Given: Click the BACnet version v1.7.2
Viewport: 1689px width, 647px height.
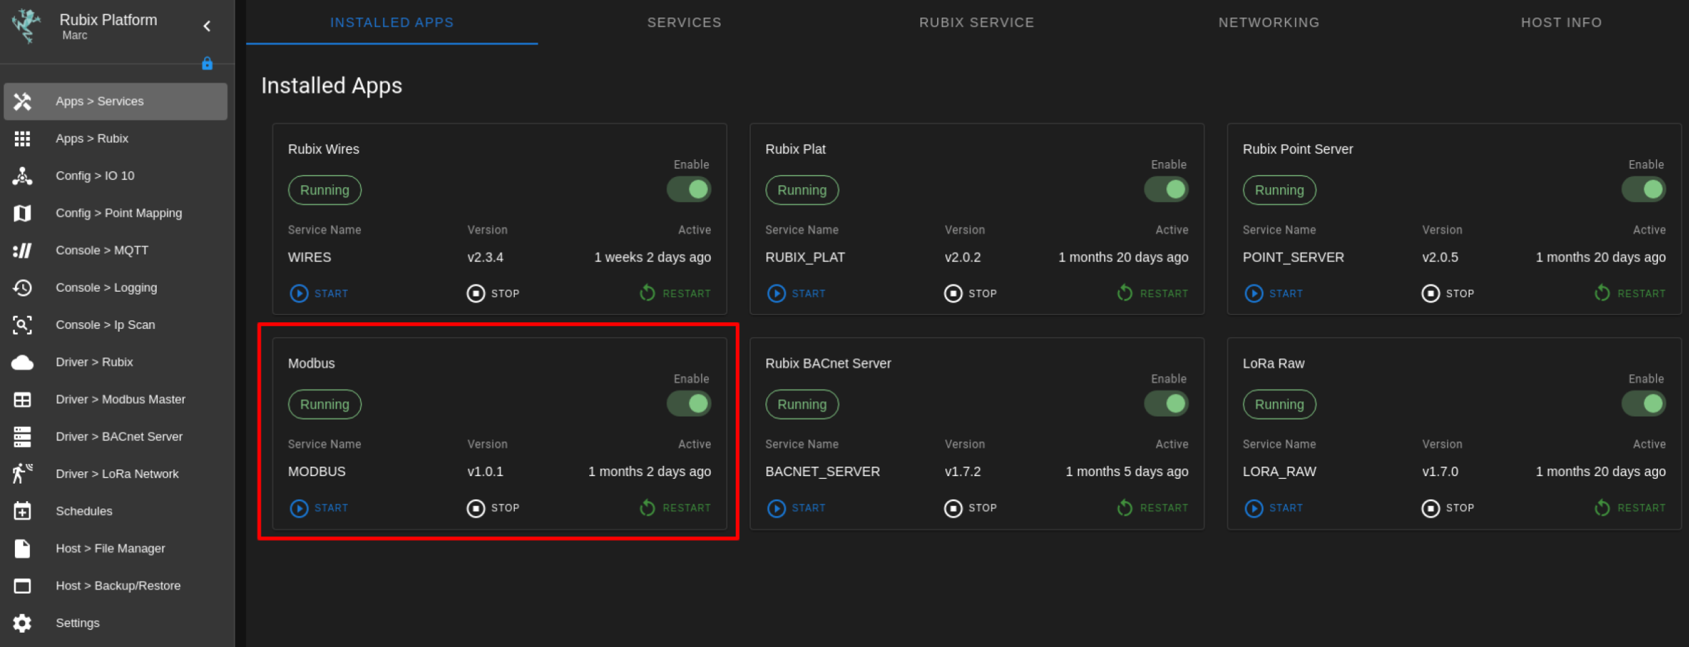Looking at the screenshot, I should pyautogui.click(x=963, y=471).
